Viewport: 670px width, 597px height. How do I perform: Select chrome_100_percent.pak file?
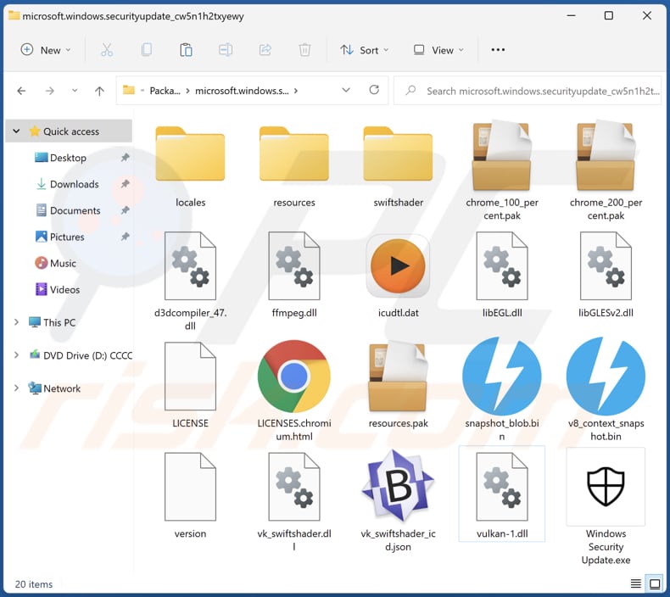pyautogui.click(x=502, y=171)
